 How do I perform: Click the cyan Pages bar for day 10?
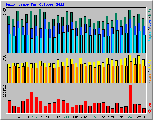point(50,46)
